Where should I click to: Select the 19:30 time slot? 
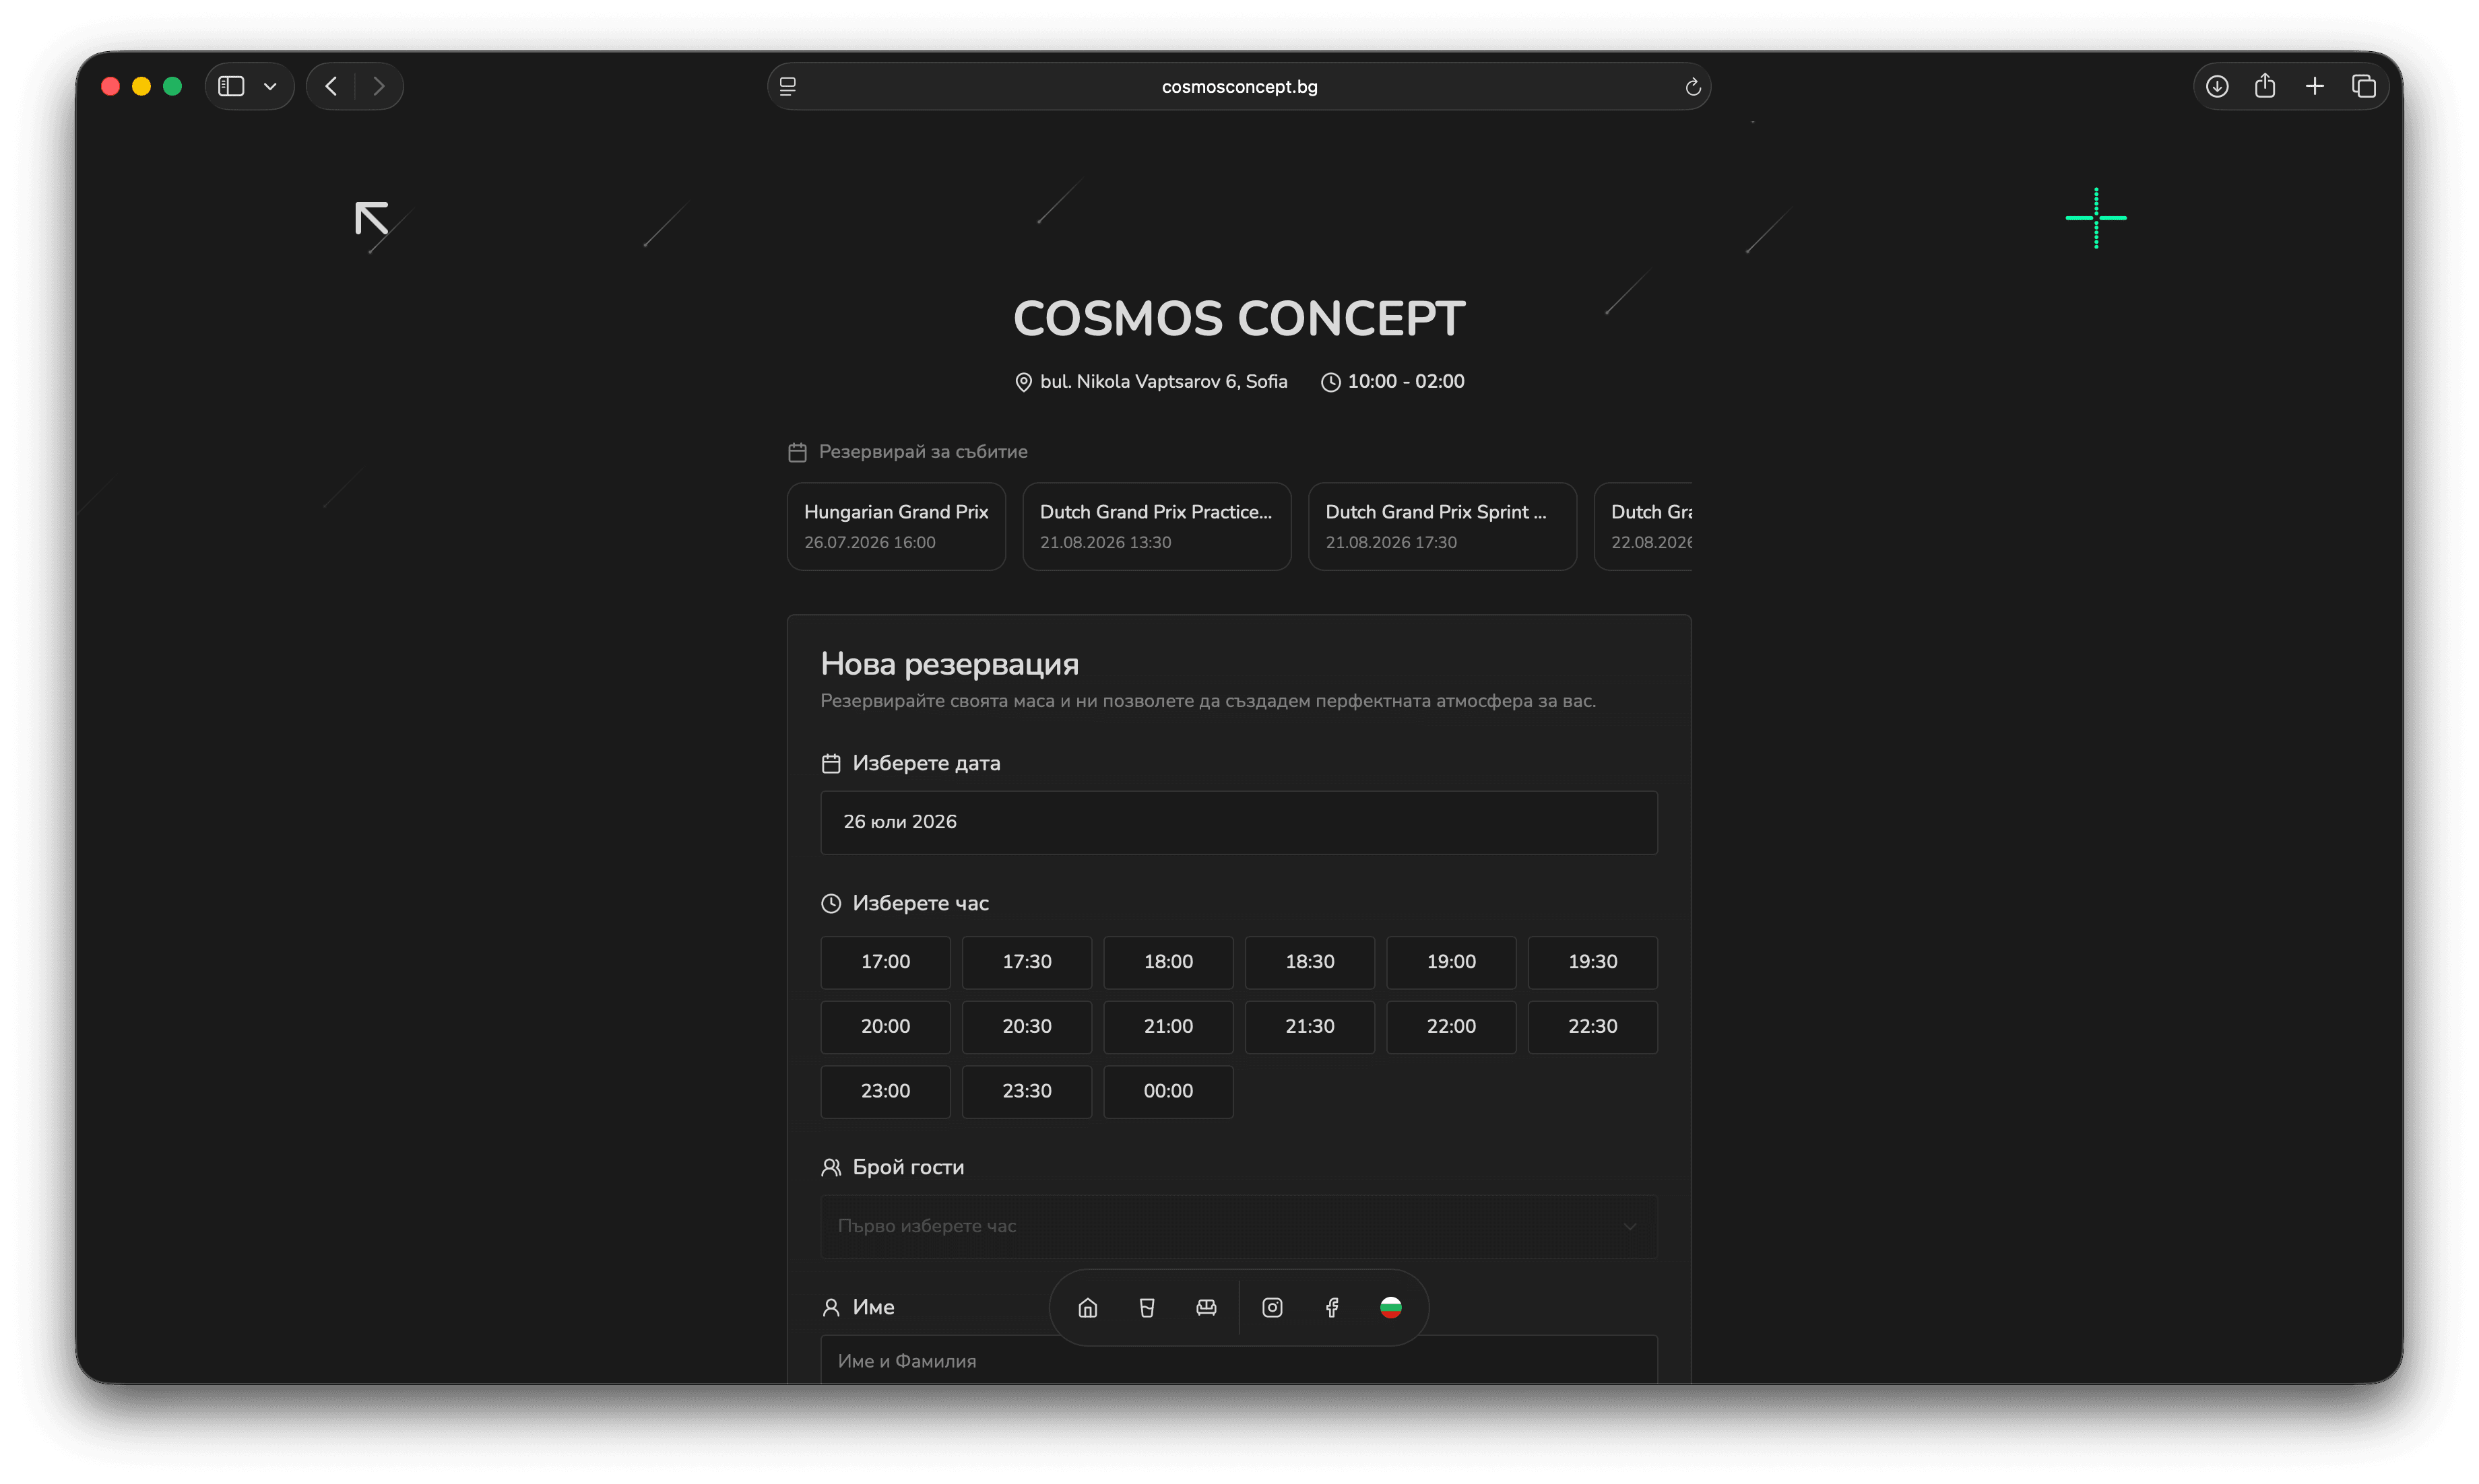[x=1592, y=962]
